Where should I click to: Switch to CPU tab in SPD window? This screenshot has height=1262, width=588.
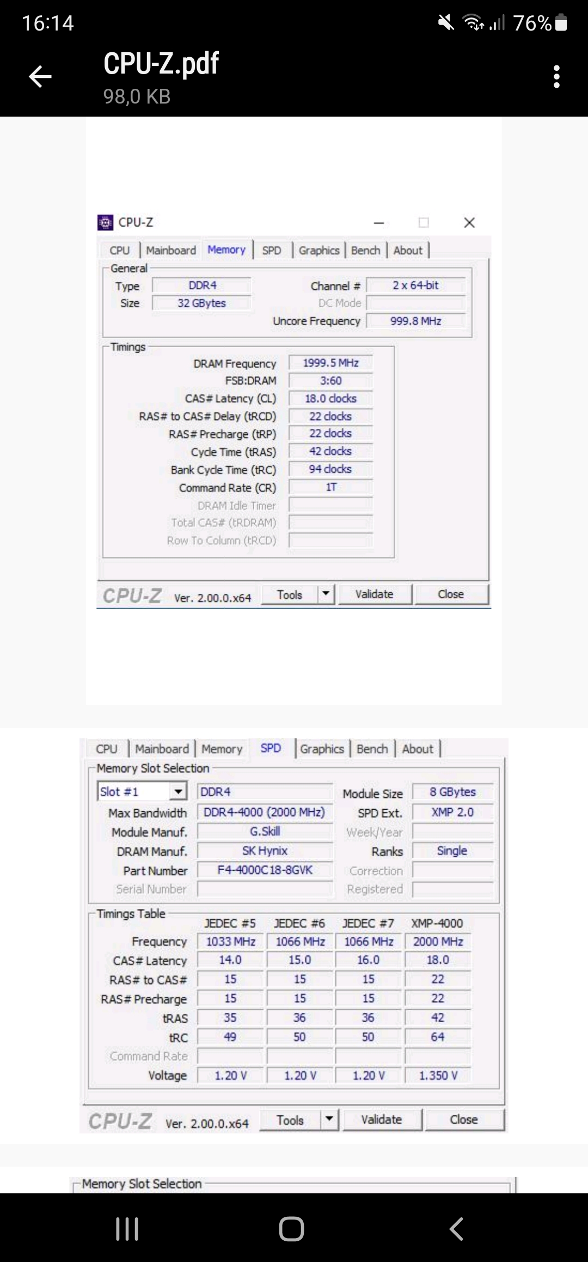coord(107,749)
